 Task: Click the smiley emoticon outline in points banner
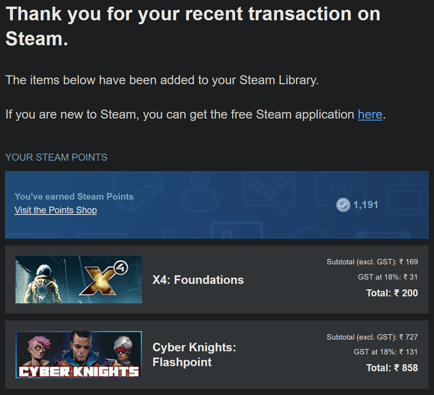[341, 189]
